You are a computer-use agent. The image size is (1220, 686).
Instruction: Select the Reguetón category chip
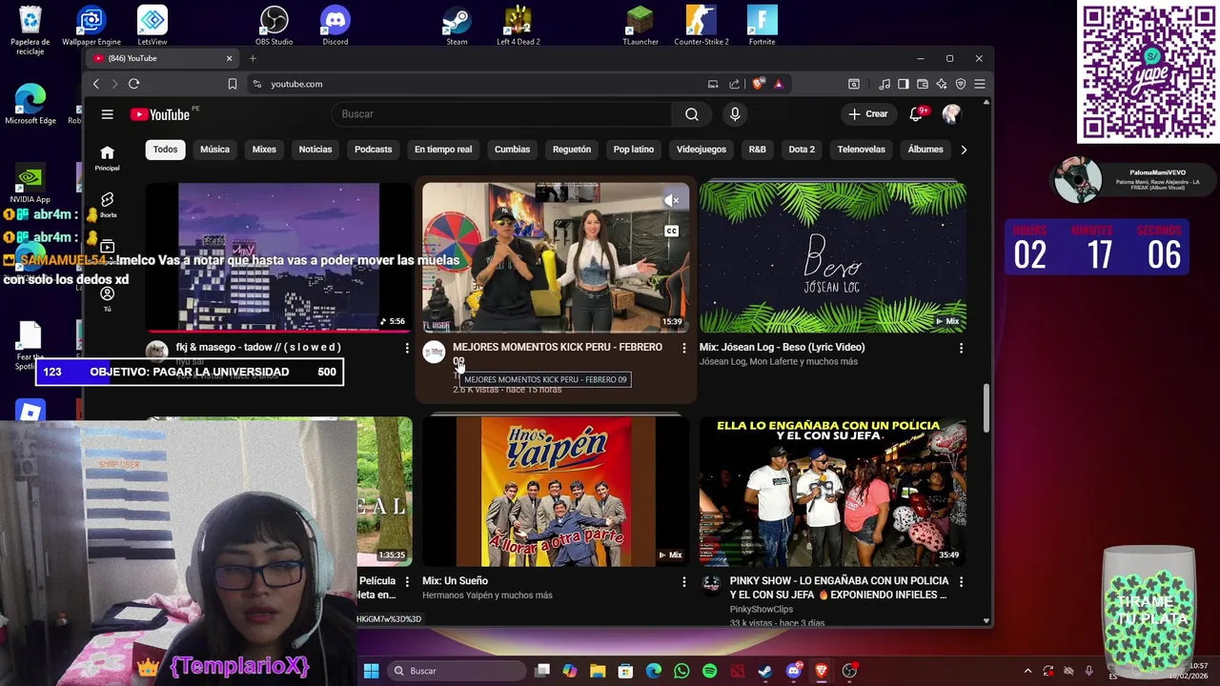(572, 150)
